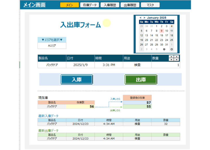Click the date input cell 2025/1/9
Image resolution: width=210 pixels, height=150 pixels.
(80, 65)
